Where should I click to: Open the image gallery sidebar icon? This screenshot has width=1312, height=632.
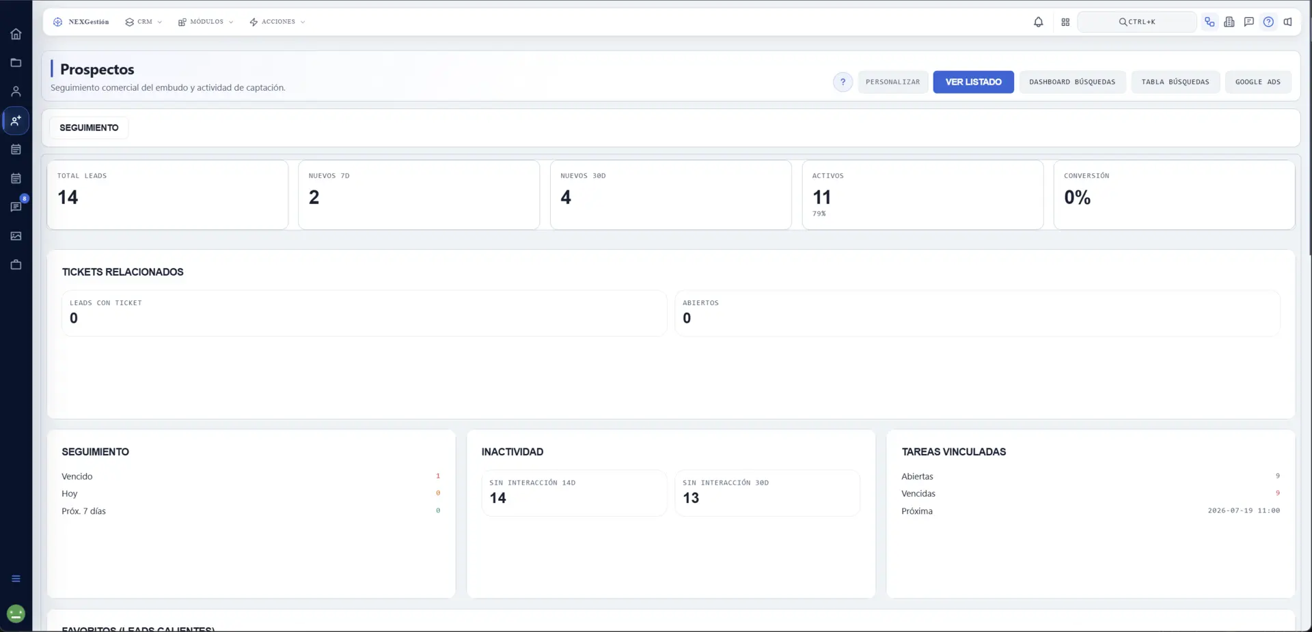[x=16, y=236]
